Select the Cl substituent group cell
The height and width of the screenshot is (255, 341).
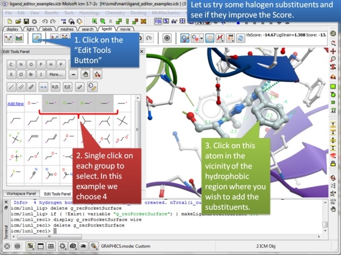click(x=68, y=102)
